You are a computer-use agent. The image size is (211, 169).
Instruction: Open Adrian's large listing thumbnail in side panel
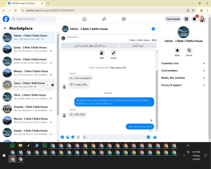pos(184,32)
